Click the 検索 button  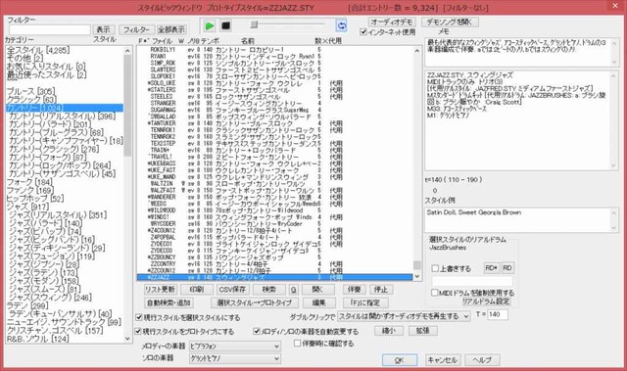point(269,290)
